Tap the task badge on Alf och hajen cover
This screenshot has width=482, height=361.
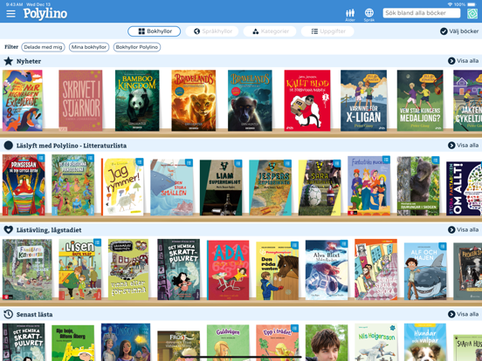pyautogui.click(x=443, y=246)
